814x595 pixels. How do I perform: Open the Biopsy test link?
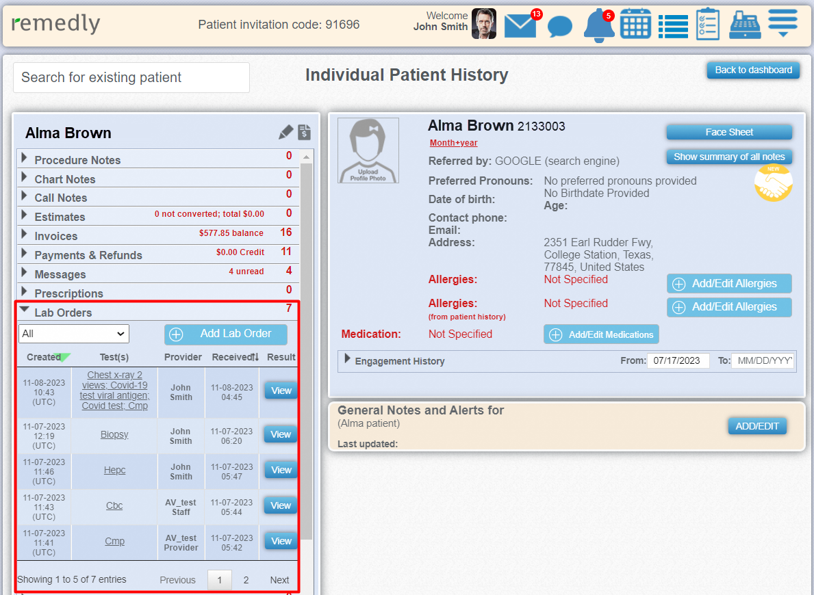pyautogui.click(x=114, y=435)
